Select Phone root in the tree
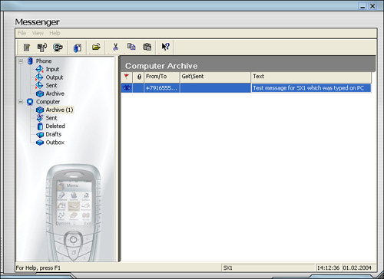The width and height of the screenshot is (384, 279). [x=44, y=61]
